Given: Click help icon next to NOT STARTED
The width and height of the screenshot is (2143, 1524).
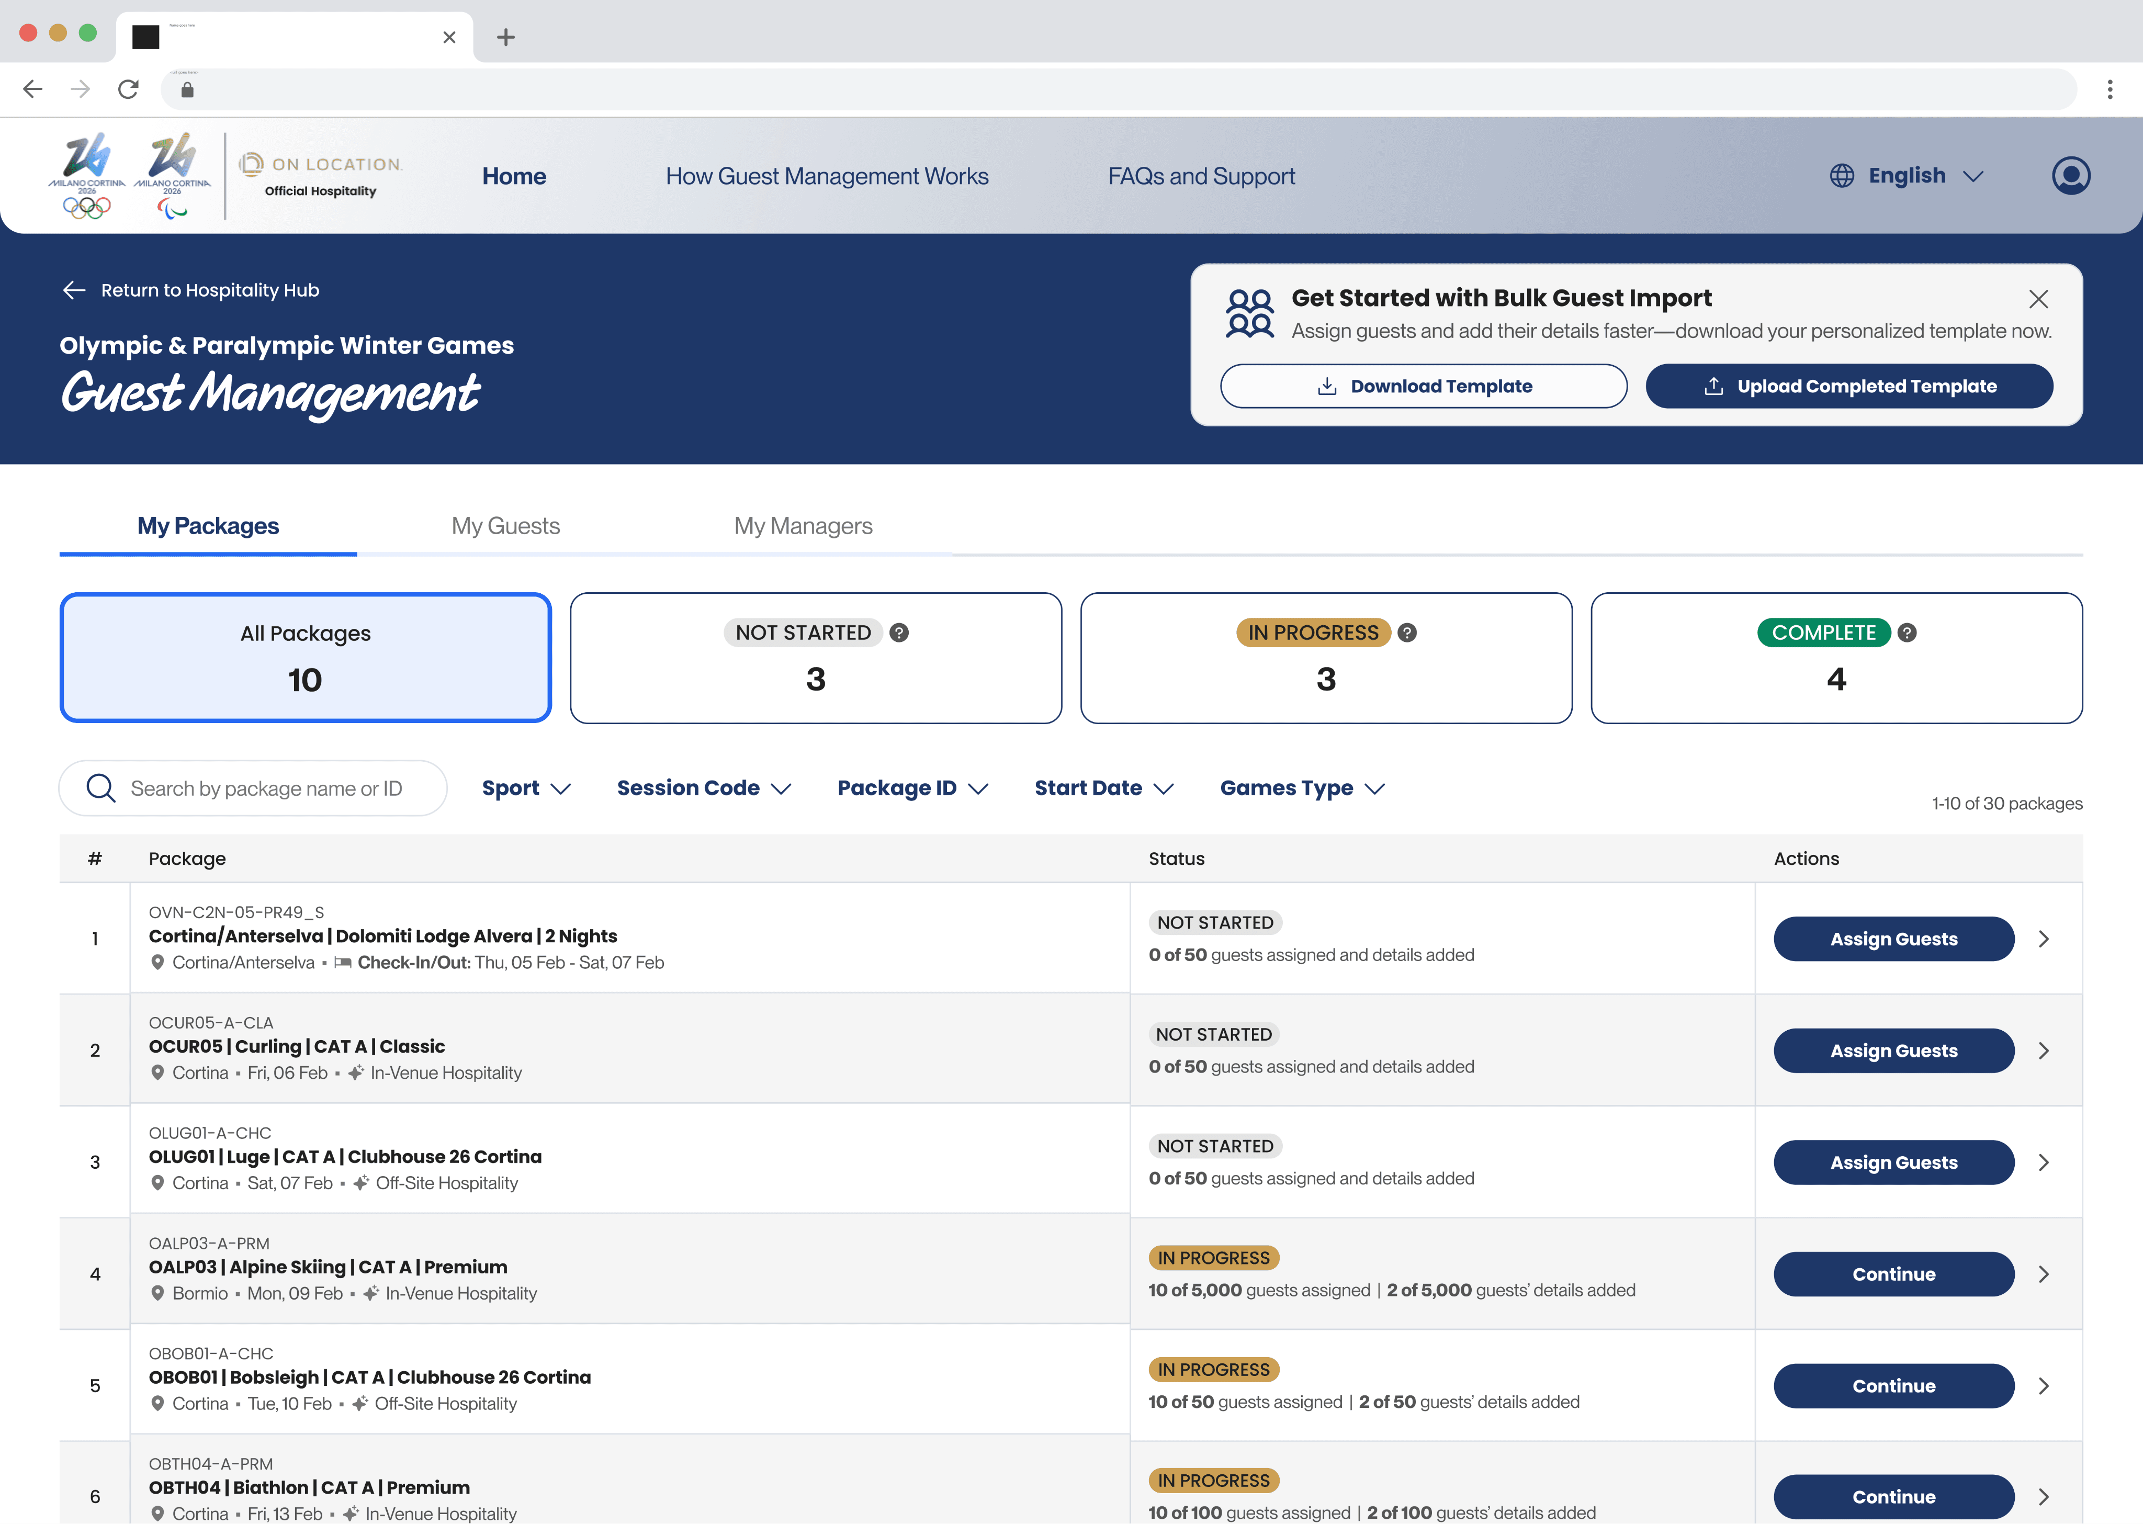Looking at the screenshot, I should (x=899, y=633).
